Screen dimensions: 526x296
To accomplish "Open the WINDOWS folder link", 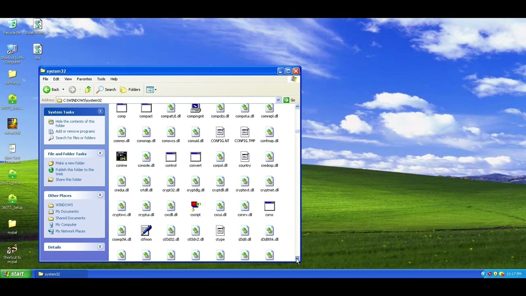I will tap(64, 205).
